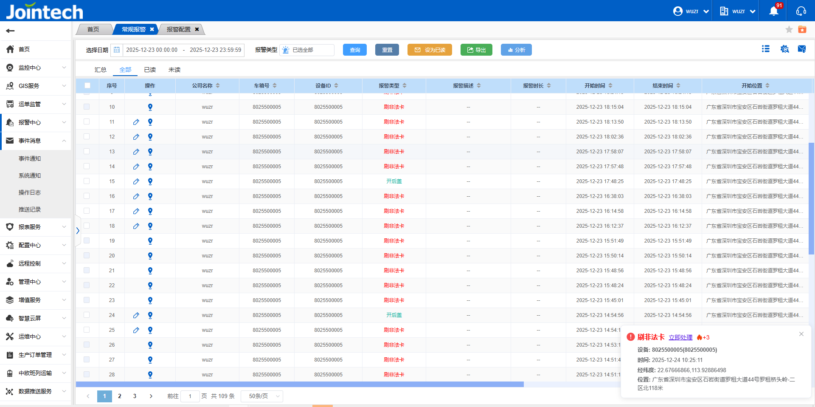Click the favorites star icon

pos(789,29)
